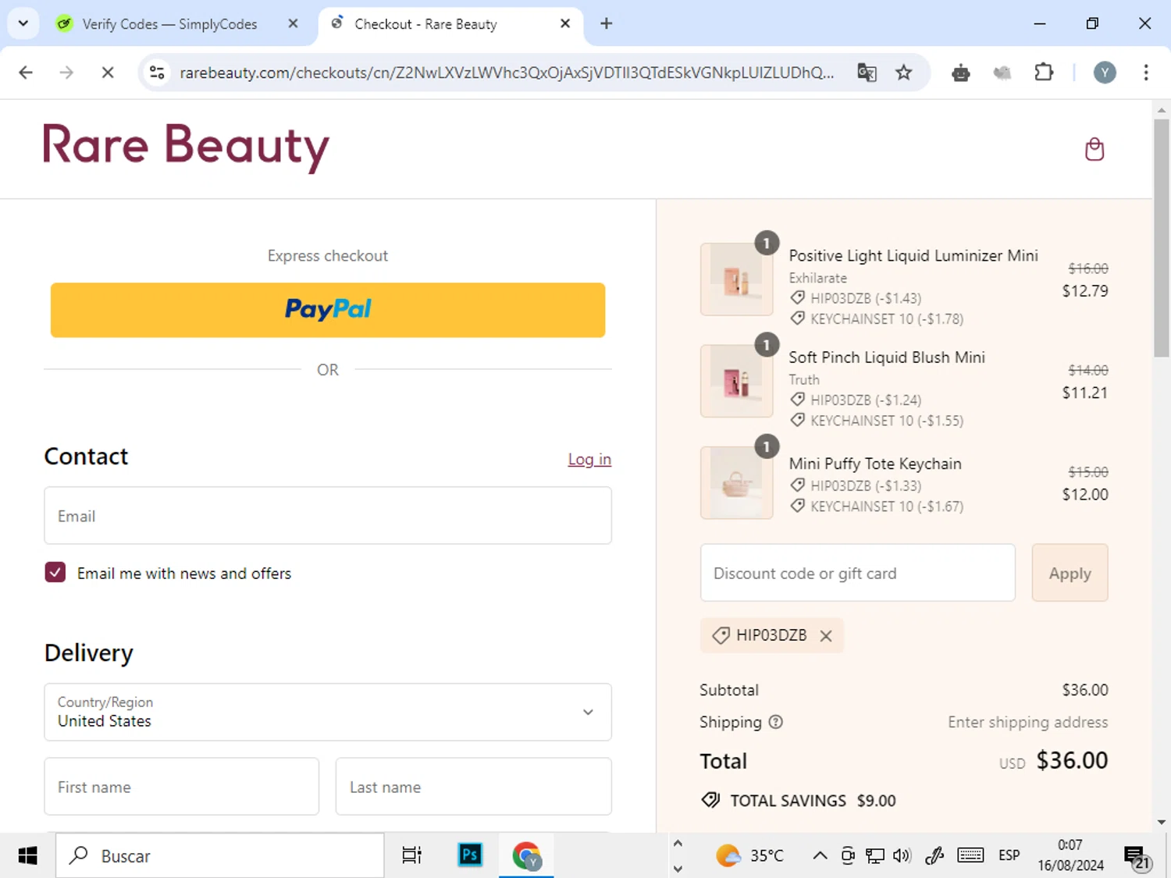Click the robot extension icon
Image resolution: width=1171 pixels, height=878 pixels.
pyautogui.click(x=961, y=73)
